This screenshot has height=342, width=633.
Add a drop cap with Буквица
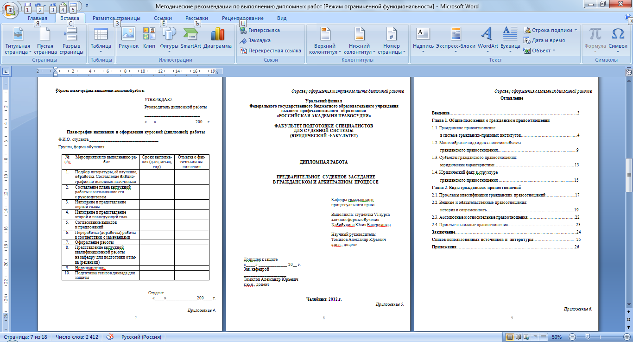[x=510, y=41]
